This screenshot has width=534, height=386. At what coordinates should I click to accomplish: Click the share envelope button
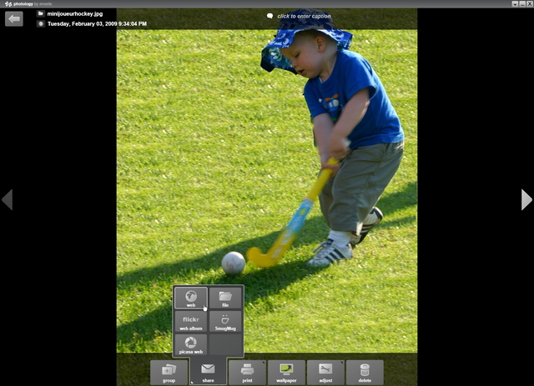tap(208, 372)
